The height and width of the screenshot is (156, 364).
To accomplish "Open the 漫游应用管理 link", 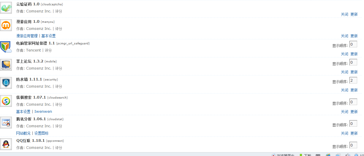I will click(27, 36).
